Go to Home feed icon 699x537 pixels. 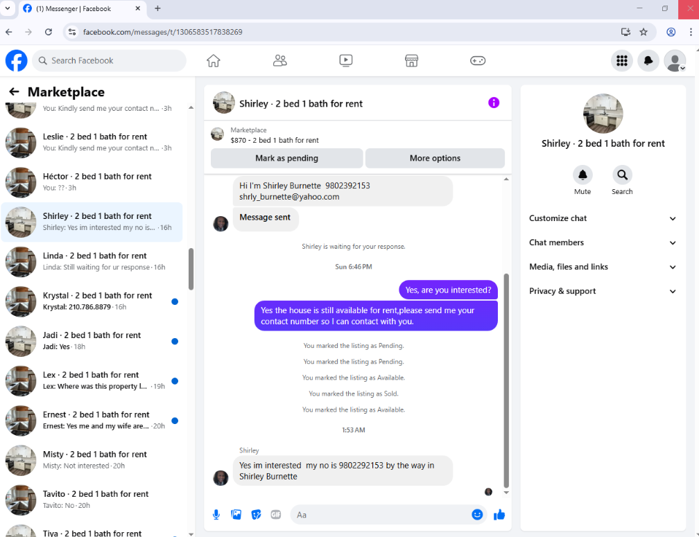pos(213,60)
